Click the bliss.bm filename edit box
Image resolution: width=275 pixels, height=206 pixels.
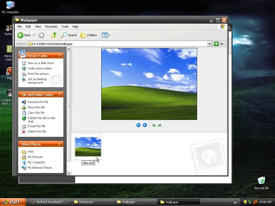pyautogui.click(x=88, y=163)
